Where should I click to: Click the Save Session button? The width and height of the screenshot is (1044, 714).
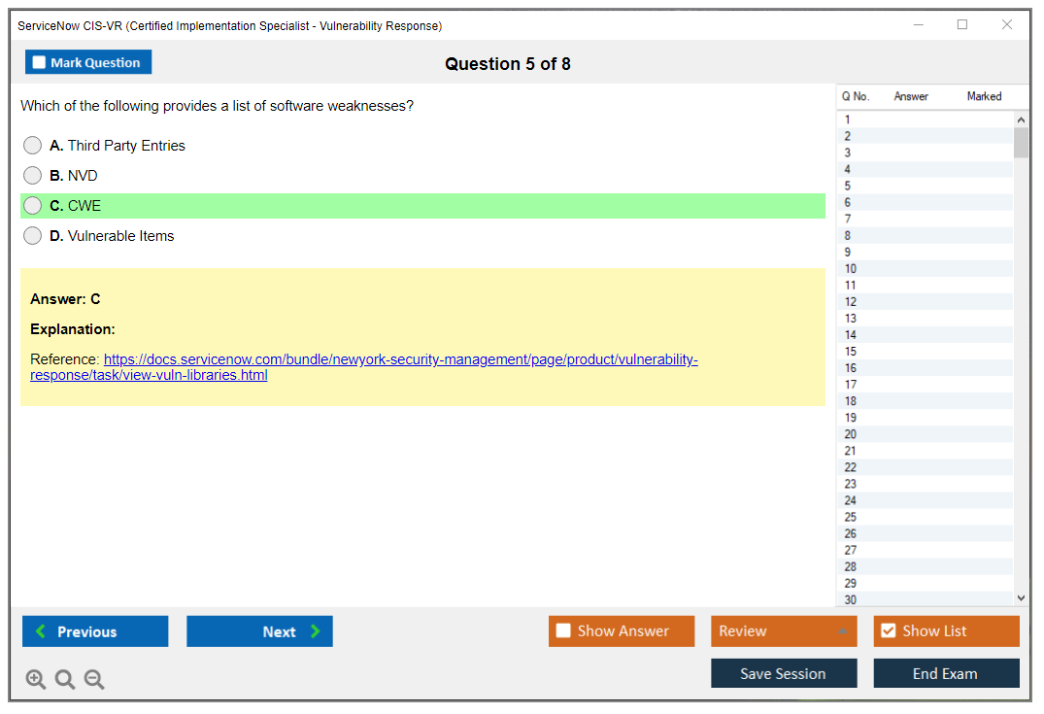coord(784,673)
